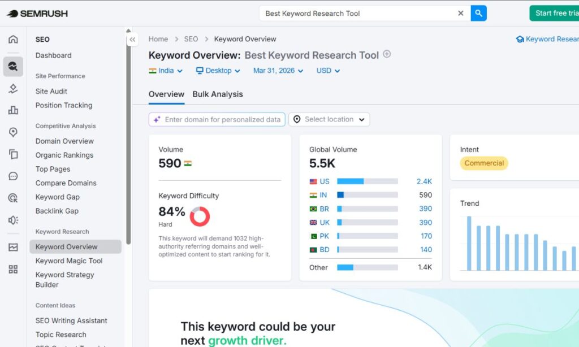Click the Enter domain for personalized data field
Image resolution: width=579 pixels, height=347 pixels.
click(x=217, y=119)
